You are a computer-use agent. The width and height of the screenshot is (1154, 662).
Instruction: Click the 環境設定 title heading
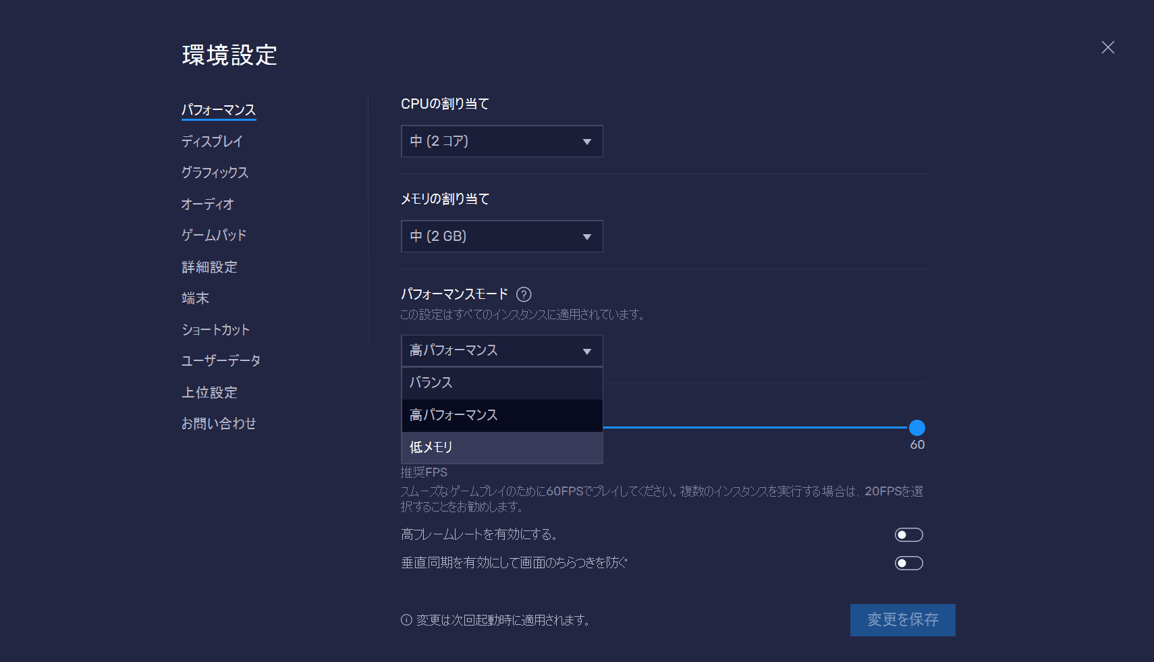coord(229,55)
